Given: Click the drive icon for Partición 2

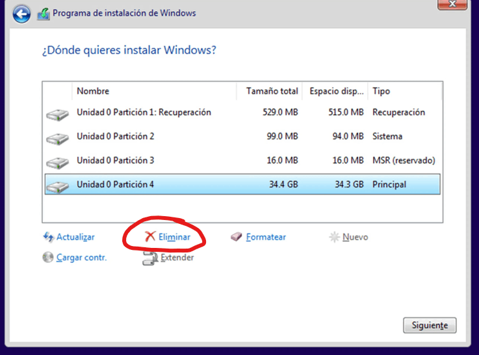Looking at the screenshot, I should [x=57, y=139].
